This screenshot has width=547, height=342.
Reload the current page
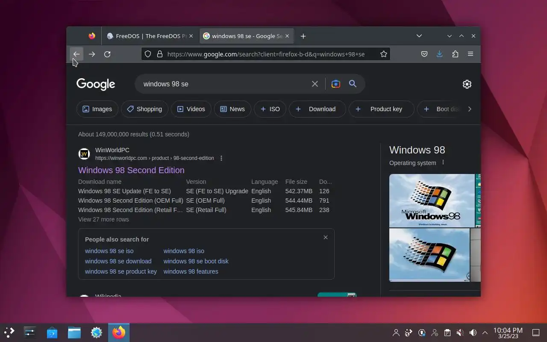[107, 54]
